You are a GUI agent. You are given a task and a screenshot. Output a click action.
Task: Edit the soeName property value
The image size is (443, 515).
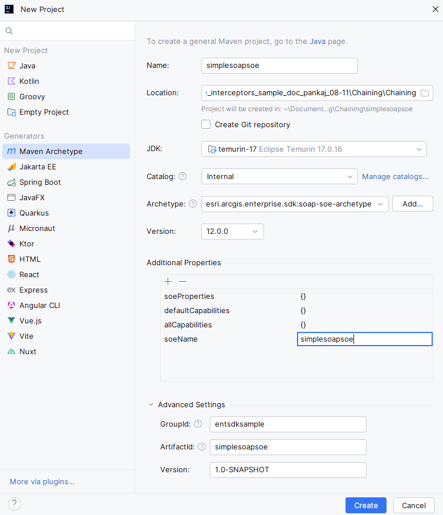pos(364,339)
